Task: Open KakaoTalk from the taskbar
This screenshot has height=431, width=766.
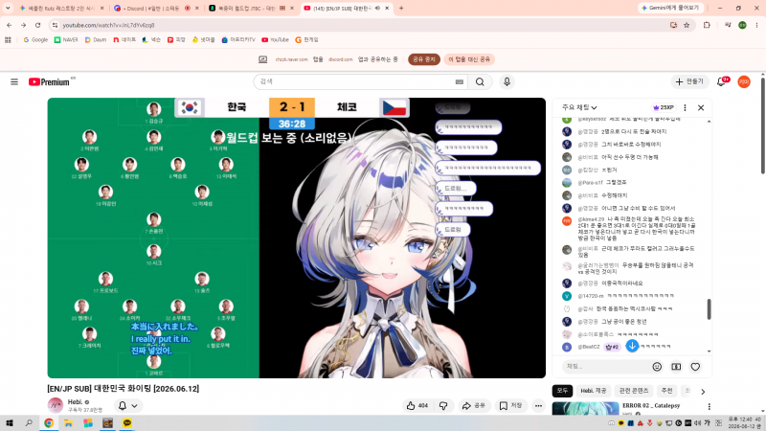Action: pyautogui.click(x=127, y=423)
